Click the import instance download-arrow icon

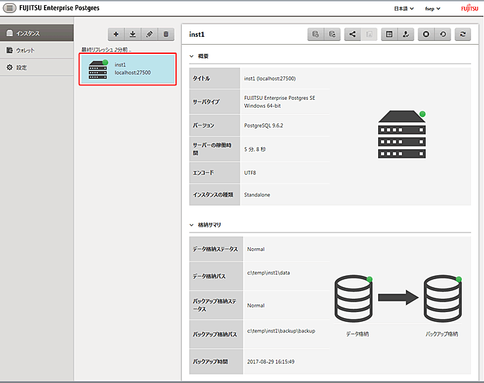tap(133, 34)
